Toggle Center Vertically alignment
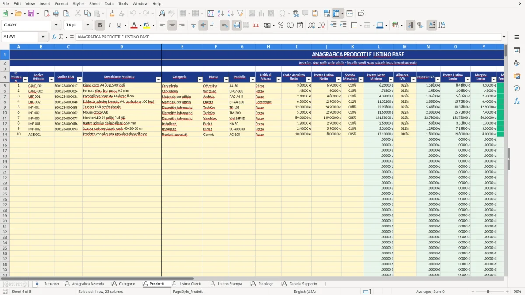525x295 pixels. point(203,25)
